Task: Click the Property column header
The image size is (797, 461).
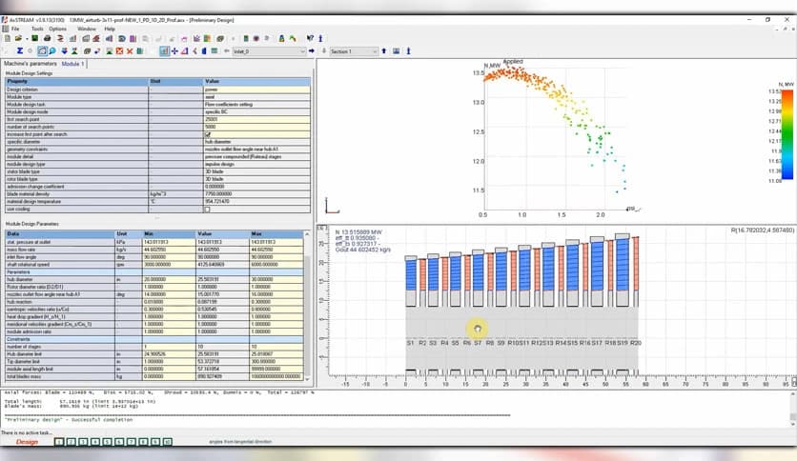Action: (77, 82)
